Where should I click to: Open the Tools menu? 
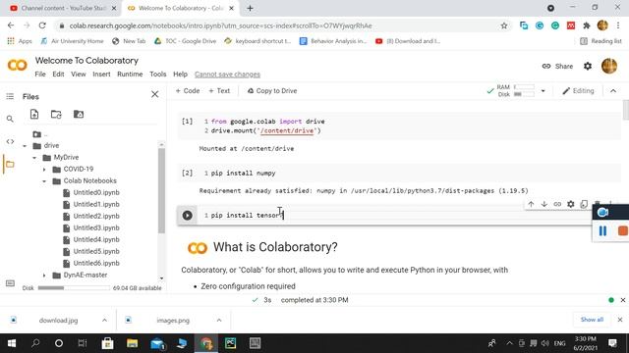tap(157, 75)
